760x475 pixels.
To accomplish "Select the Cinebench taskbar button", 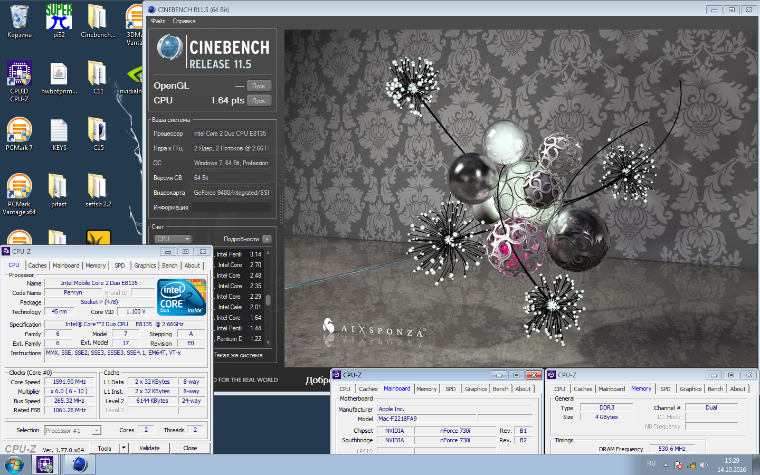I will tap(79, 464).
